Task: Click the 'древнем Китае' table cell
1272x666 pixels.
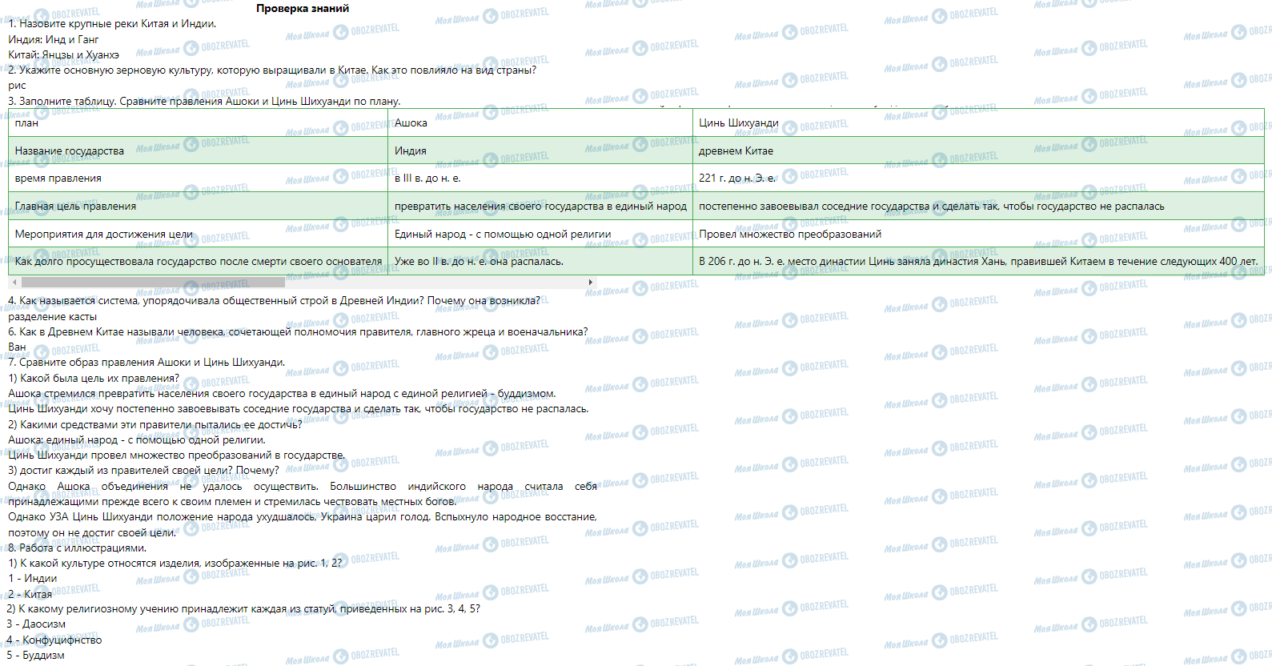Action: click(736, 151)
